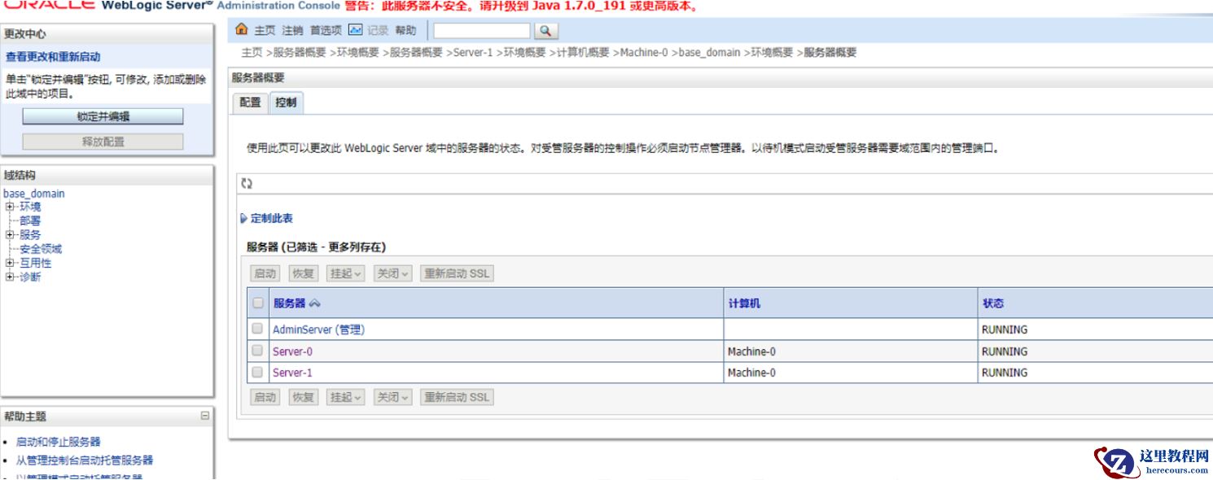Open the 关闭 dropdown menu

[403, 273]
